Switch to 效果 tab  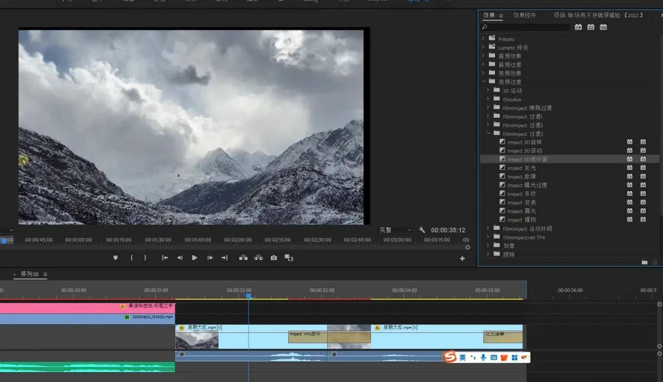pos(489,15)
